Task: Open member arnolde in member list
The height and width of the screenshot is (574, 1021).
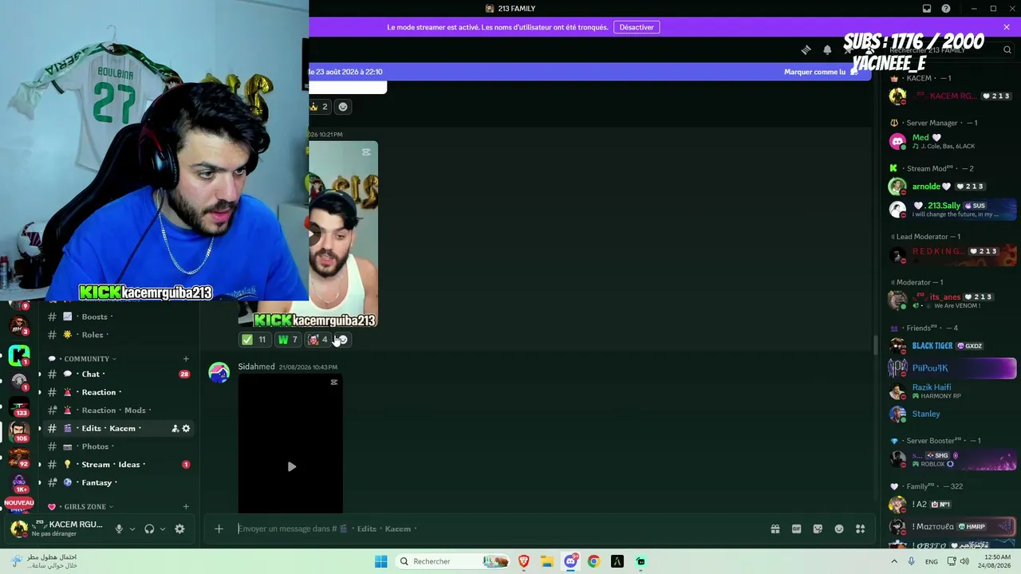Action: click(x=952, y=187)
